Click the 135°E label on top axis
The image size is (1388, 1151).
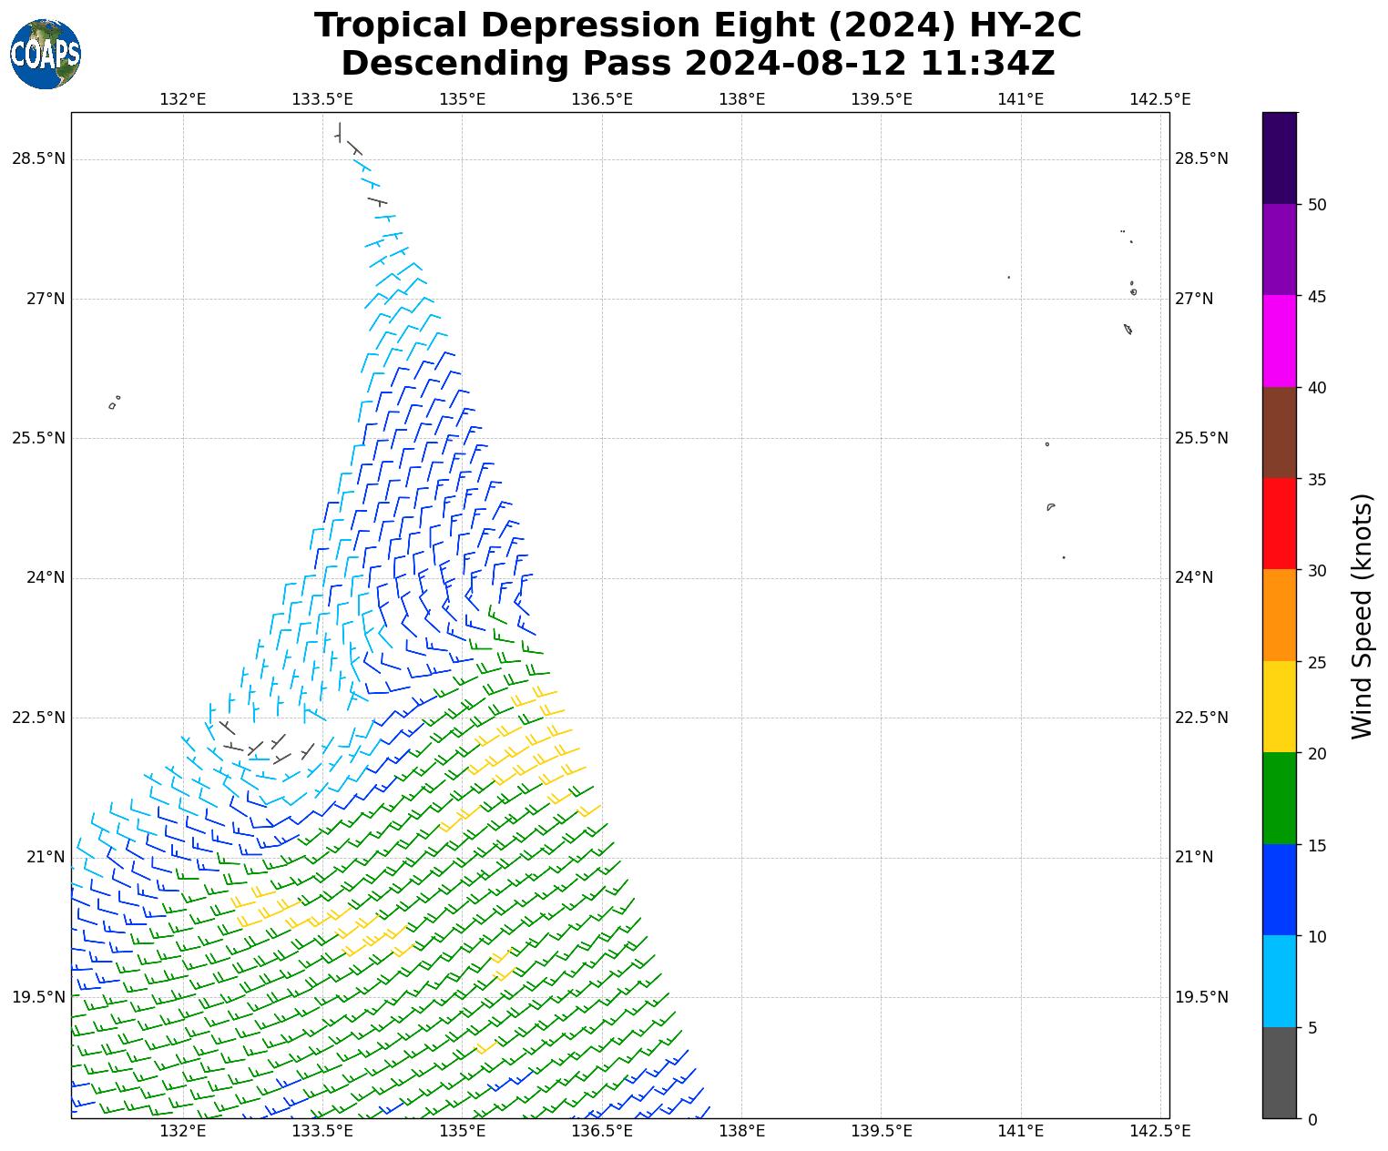point(462,99)
